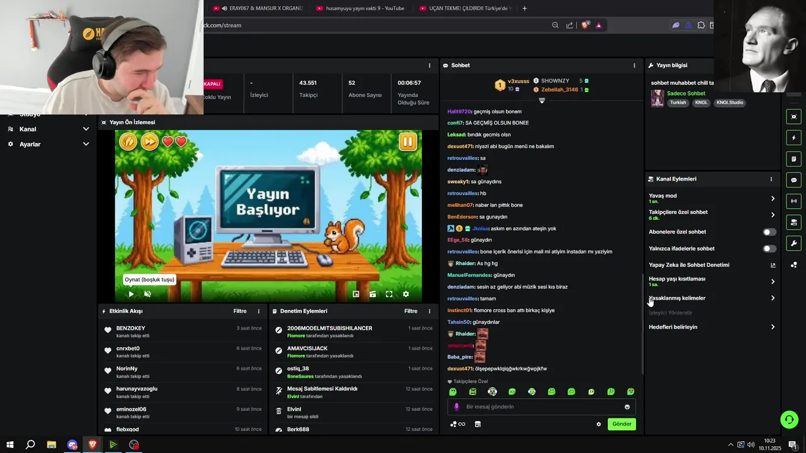Viewport: 806px width, 453px height.
Task: Focus the Bir mesaj gönderin input
Action: pyautogui.click(x=542, y=406)
